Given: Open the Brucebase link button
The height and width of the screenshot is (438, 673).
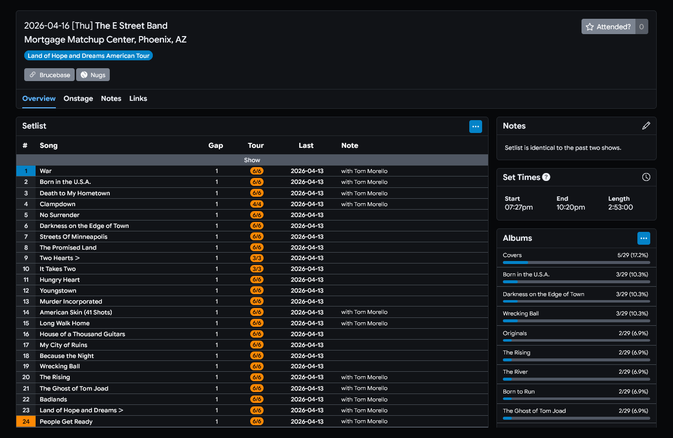Looking at the screenshot, I should click(49, 75).
